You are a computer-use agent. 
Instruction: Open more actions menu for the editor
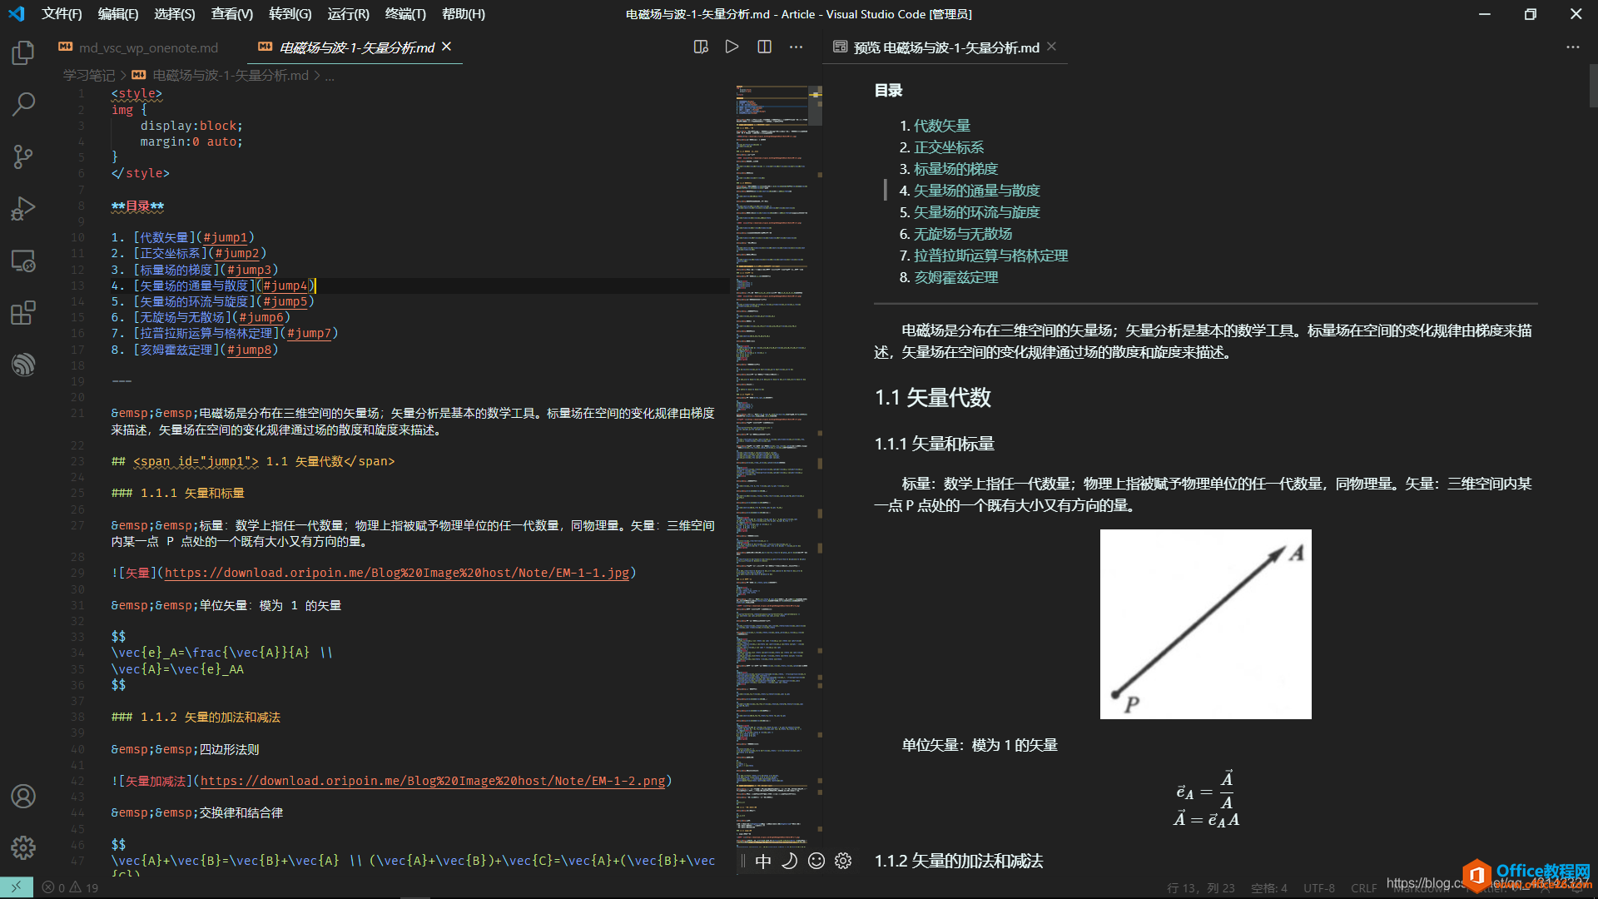click(796, 47)
